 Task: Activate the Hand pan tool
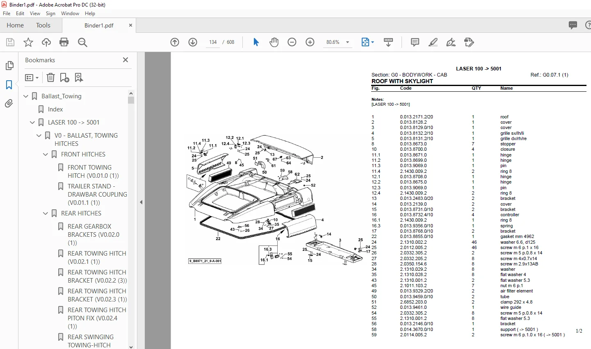tap(274, 42)
